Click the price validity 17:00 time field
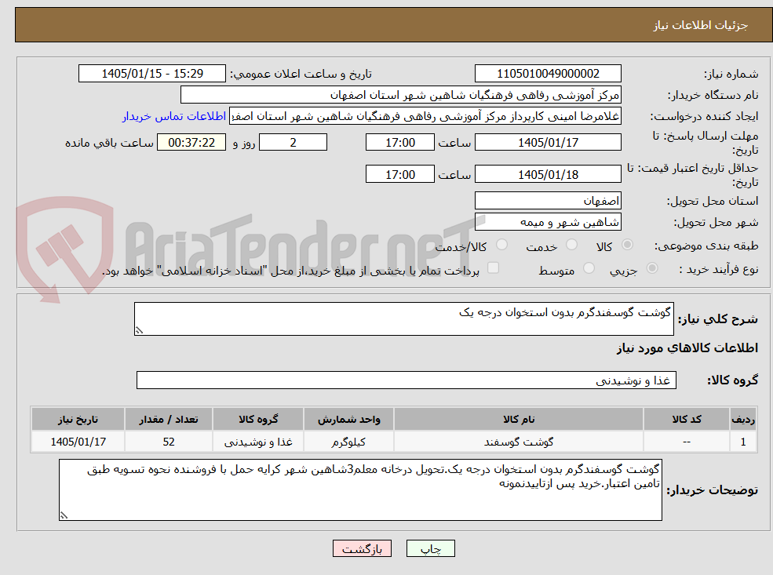The width and height of the screenshot is (773, 575). (x=399, y=174)
